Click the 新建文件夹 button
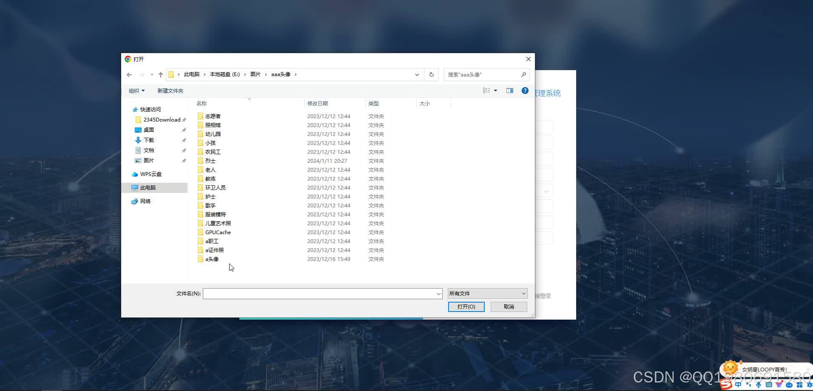Viewport: 813px width, 391px height. coord(170,90)
